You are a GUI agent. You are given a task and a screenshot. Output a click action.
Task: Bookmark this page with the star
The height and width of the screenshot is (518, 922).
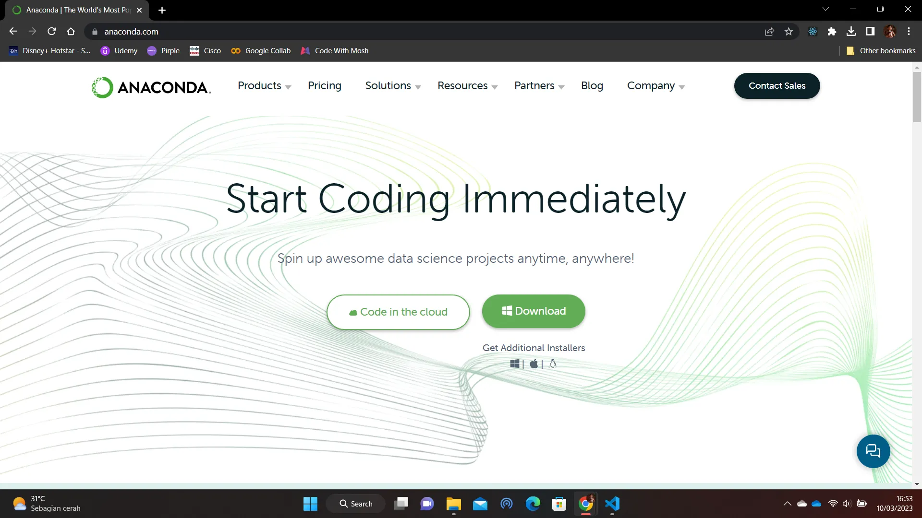789,32
